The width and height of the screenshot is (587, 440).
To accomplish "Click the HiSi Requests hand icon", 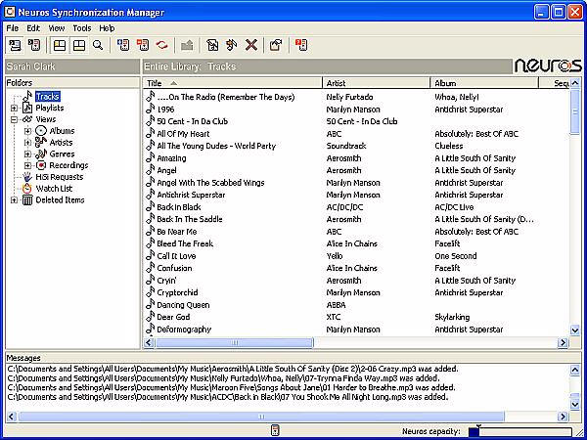I will [x=26, y=177].
